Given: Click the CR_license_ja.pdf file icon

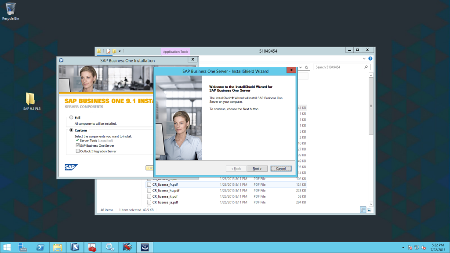Looking at the screenshot, I should pyautogui.click(x=149, y=202).
